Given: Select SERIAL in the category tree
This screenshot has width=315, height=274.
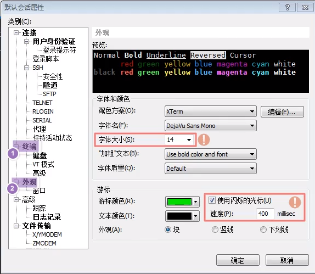Looking at the screenshot, I should click(x=42, y=120).
